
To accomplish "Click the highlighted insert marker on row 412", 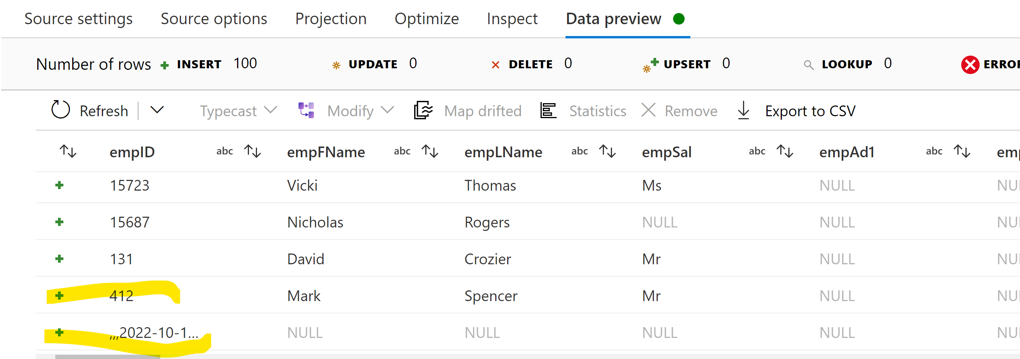I will tap(59, 295).
